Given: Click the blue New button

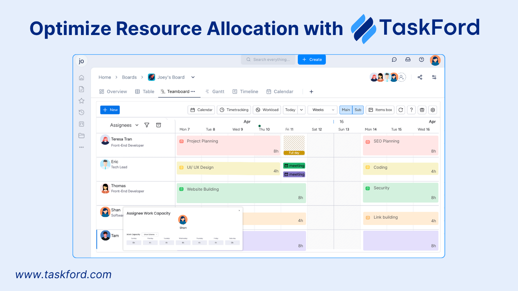Looking at the screenshot, I should 110,110.
